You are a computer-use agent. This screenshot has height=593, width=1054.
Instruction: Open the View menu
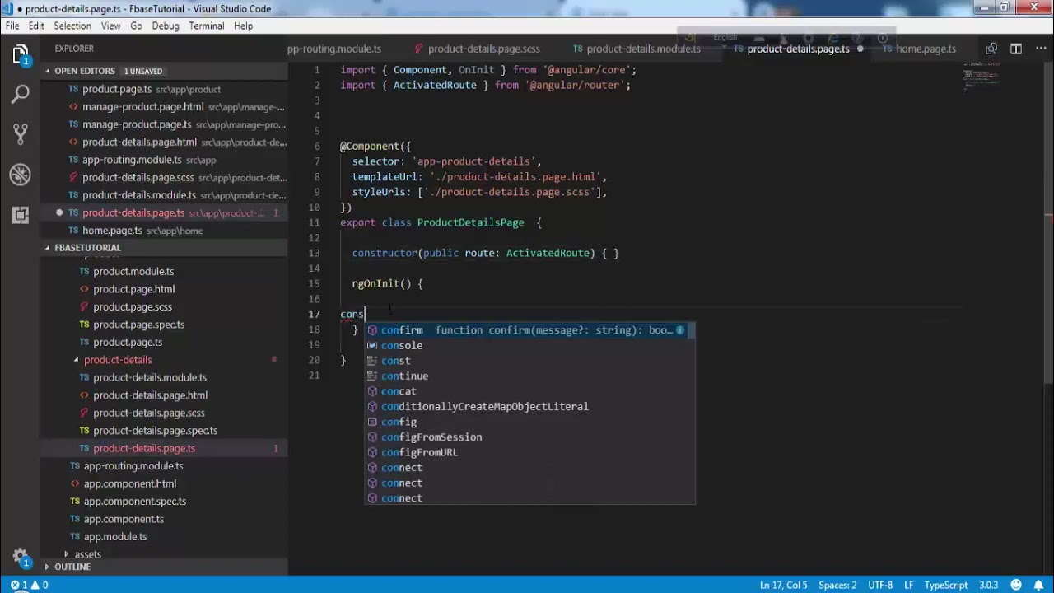click(x=110, y=26)
